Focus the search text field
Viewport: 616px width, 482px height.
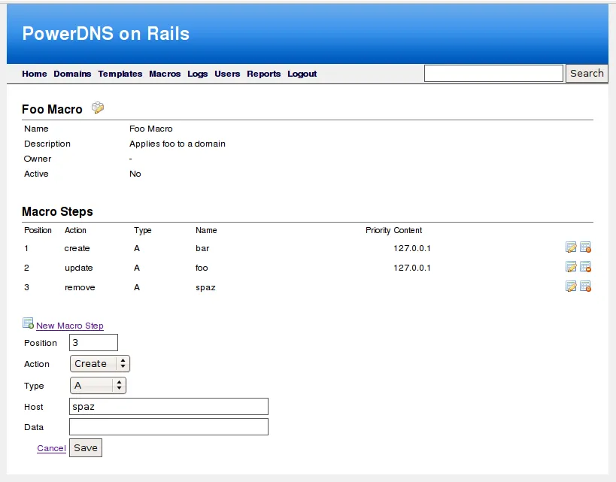coord(493,74)
